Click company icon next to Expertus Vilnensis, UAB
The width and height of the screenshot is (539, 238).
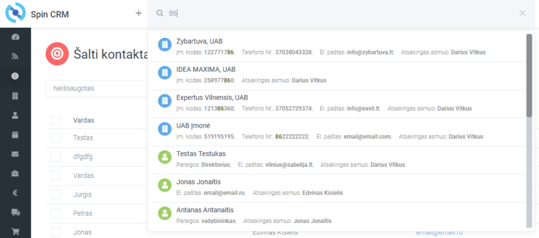point(165,101)
